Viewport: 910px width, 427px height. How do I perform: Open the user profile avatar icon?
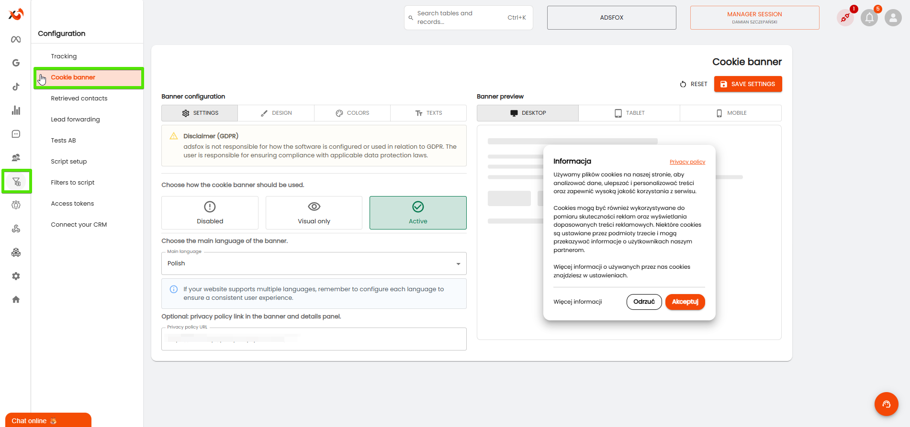[893, 18]
